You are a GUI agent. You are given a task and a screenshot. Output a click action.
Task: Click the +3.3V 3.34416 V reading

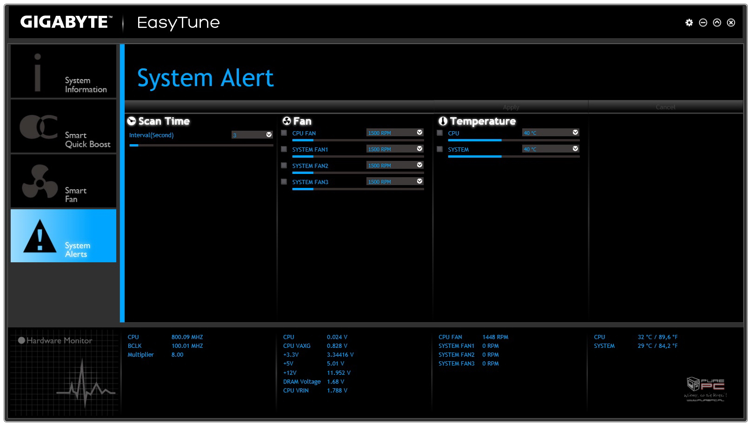[x=340, y=355]
